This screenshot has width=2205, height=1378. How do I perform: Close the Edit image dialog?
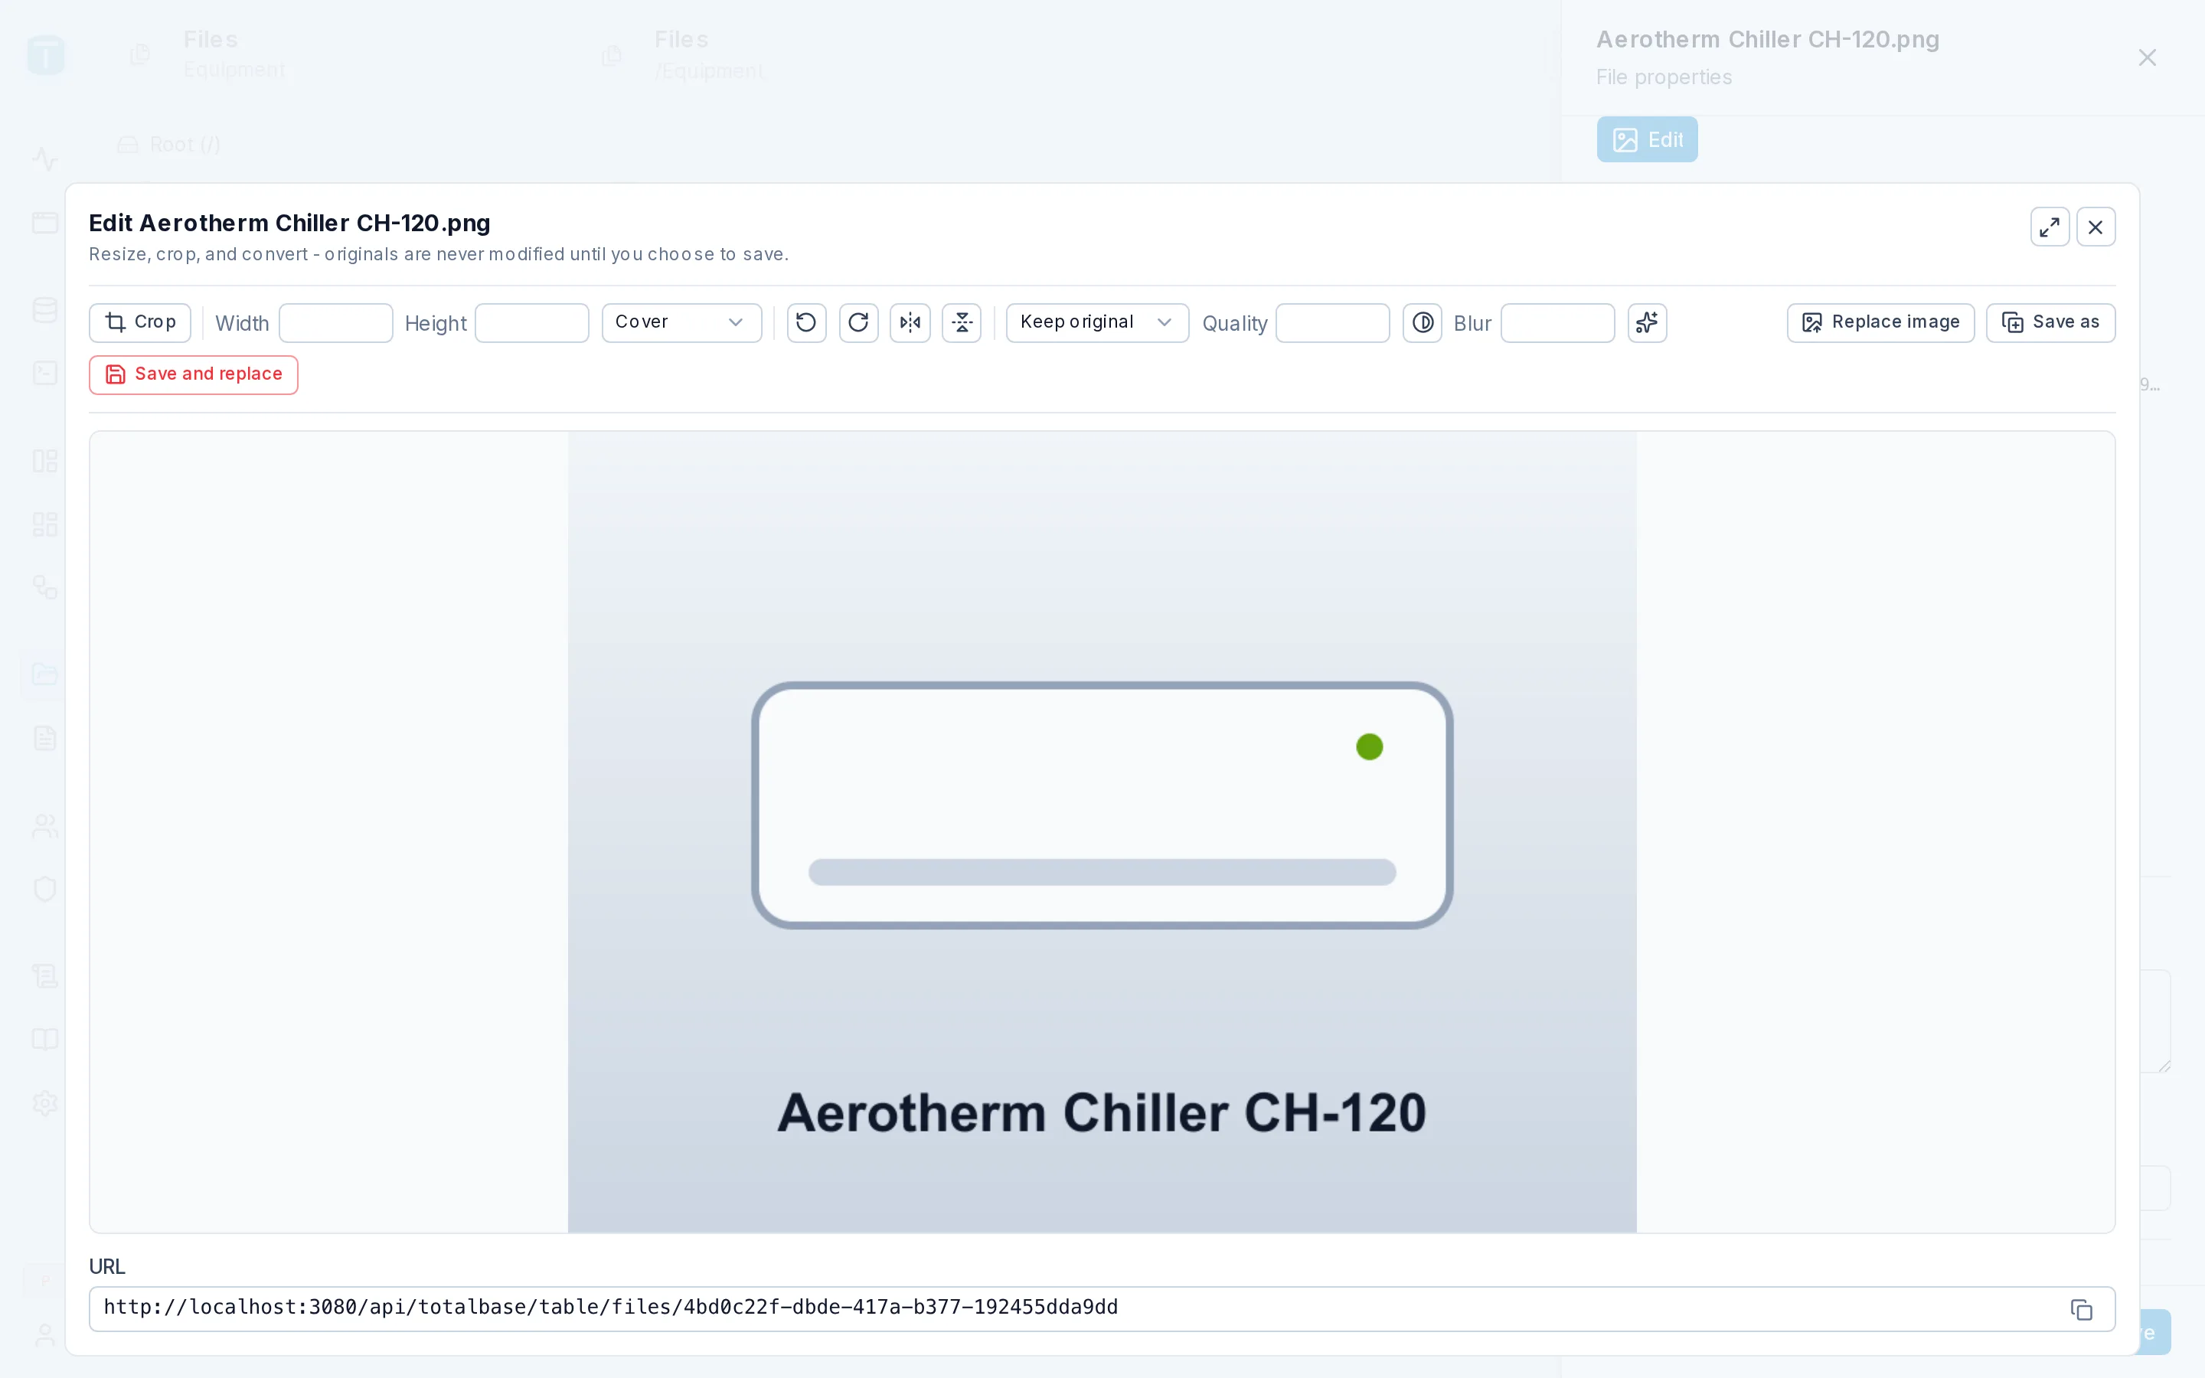pyautogui.click(x=2096, y=227)
